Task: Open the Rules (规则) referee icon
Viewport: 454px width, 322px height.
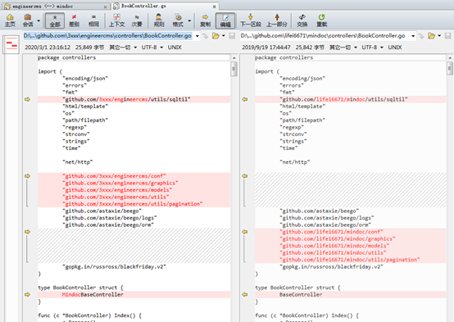Action: (159, 20)
